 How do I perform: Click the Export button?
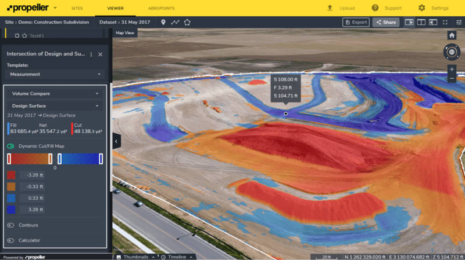[356, 22]
